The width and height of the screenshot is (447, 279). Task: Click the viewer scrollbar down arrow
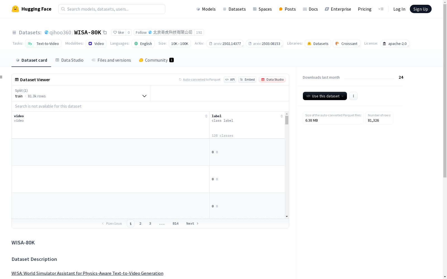coord(287,217)
